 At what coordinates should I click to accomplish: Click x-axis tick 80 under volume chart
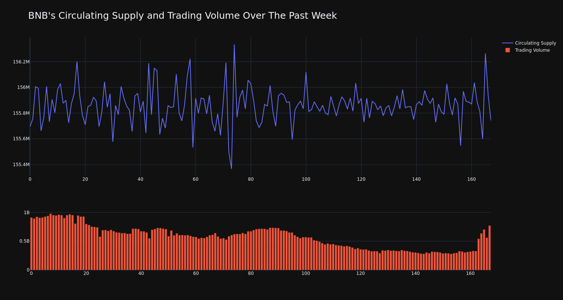click(251, 273)
